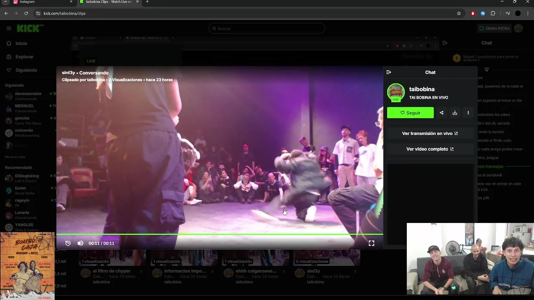The height and width of the screenshot is (300, 534).
Task: Open options for the 'sini3y' clip card
Action: tap(355, 271)
